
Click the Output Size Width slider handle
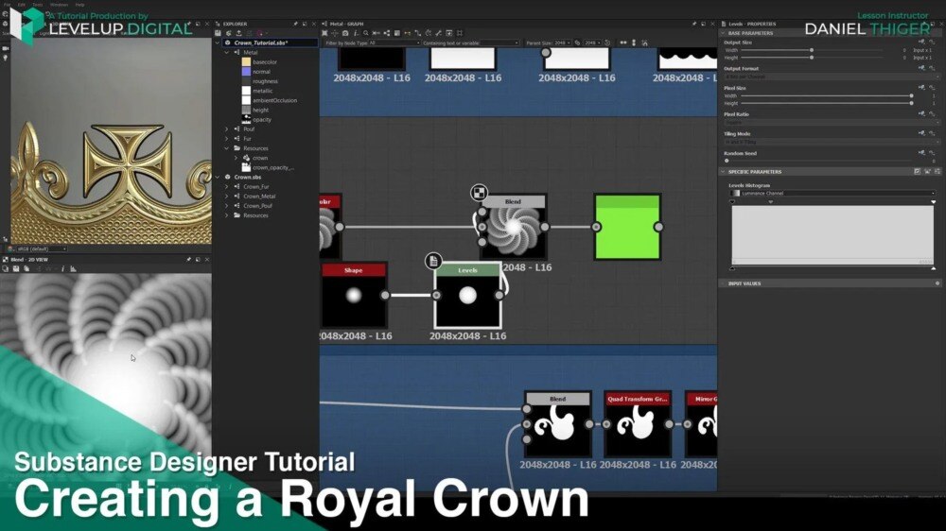(812, 50)
